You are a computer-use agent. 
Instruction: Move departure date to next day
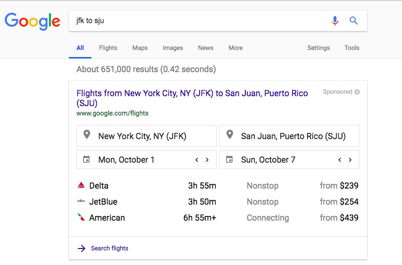click(x=207, y=160)
